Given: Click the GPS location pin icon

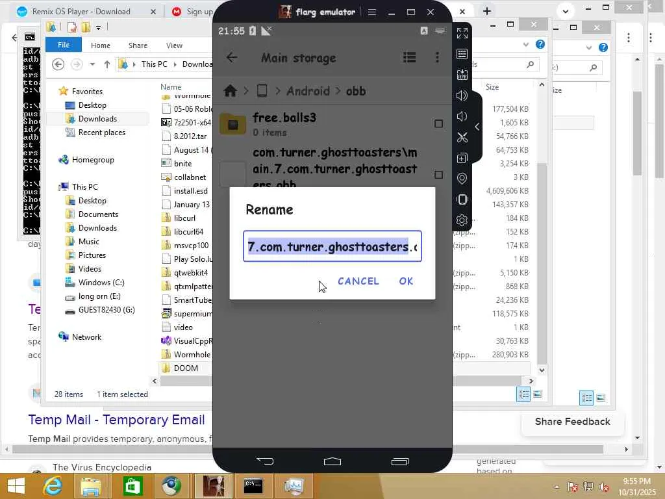Looking at the screenshot, I should [462, 179].
